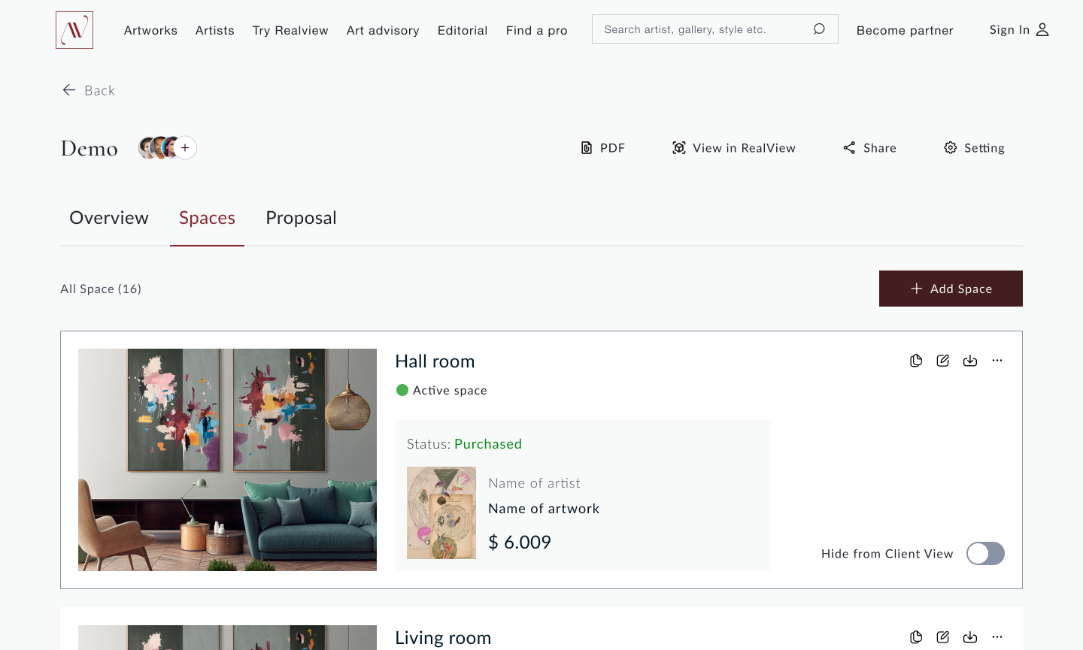
Task: Duplicate the Living room space
Action: pyautogui.click(x=916, y=637)
